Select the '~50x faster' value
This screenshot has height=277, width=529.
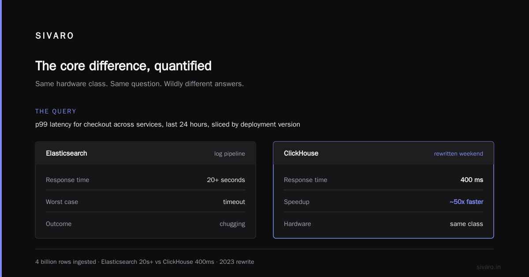pyautogui.click(x=466, y=202)
